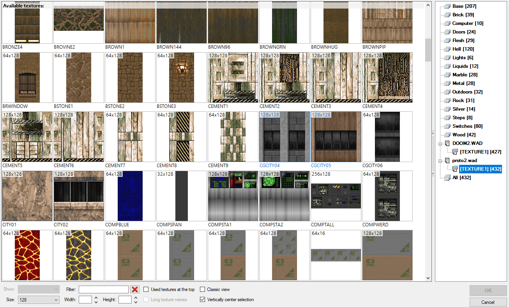Screen dimensions: 509x307
Task: Select the BROWNPIP texture
Action: 387,22
